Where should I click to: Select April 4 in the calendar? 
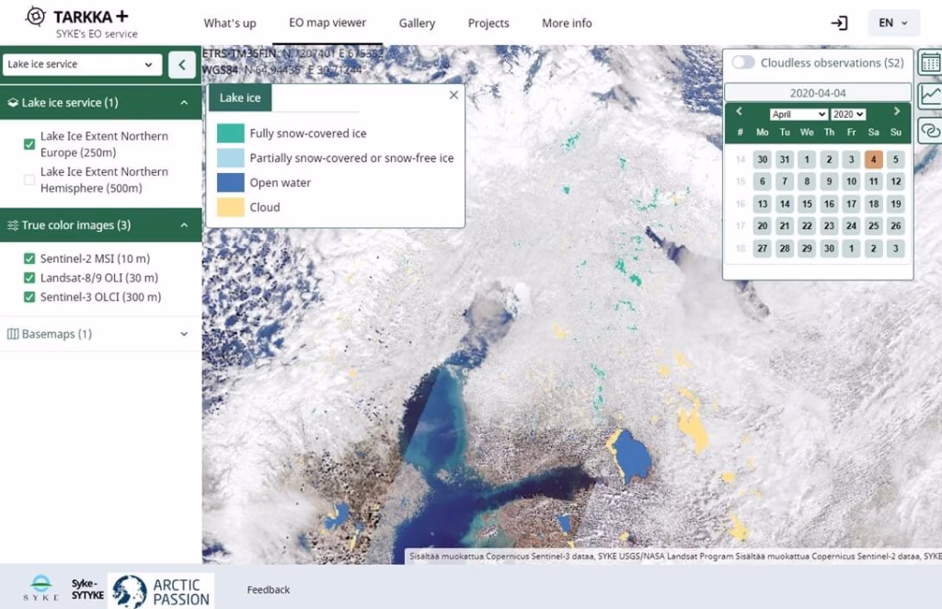click(874, 159)
